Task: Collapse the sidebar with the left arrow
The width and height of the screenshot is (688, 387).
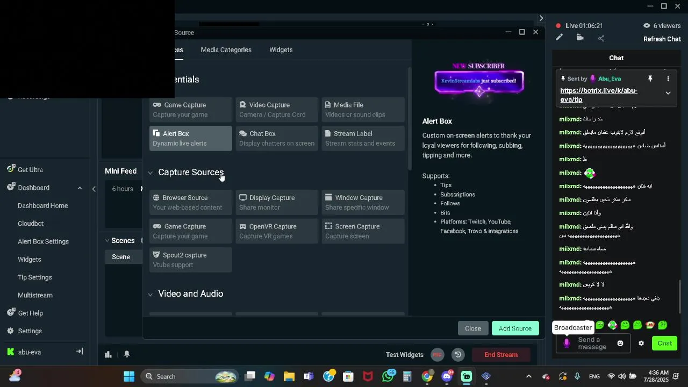Action: tap(94, 189)
